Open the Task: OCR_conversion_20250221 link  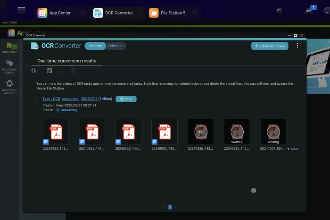pyautogui.click(x=70, y=98)
